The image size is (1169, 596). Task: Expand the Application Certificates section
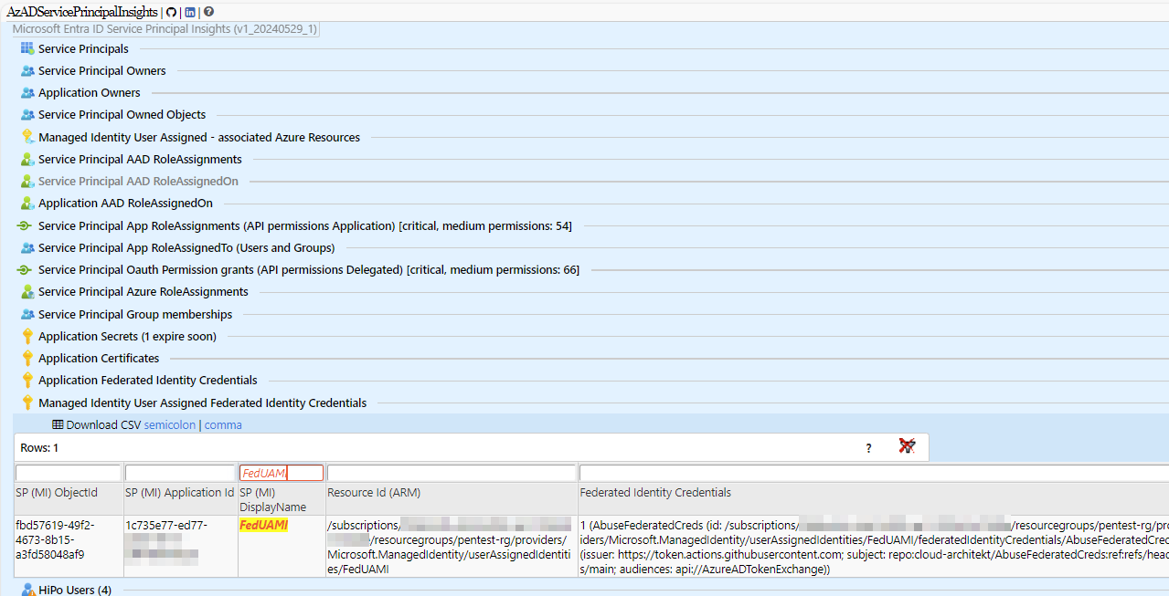pos(99,358)
